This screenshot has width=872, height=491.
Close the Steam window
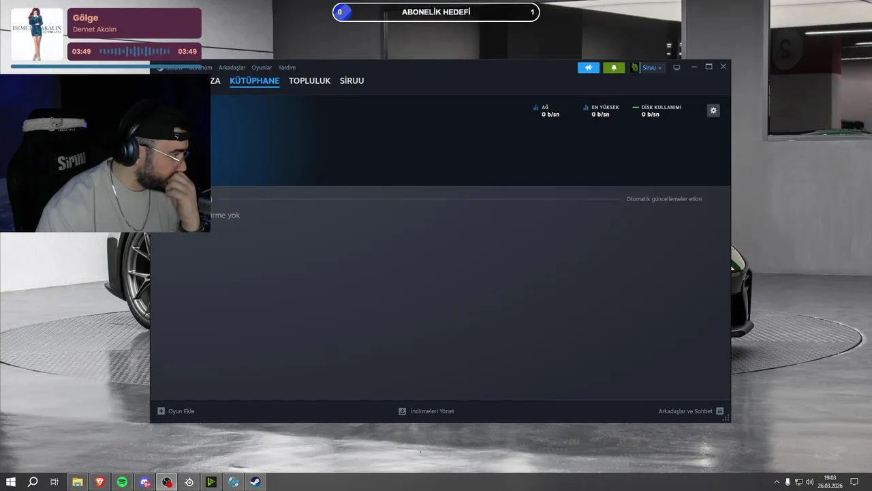pyautogui.click(x=723, y=67)
